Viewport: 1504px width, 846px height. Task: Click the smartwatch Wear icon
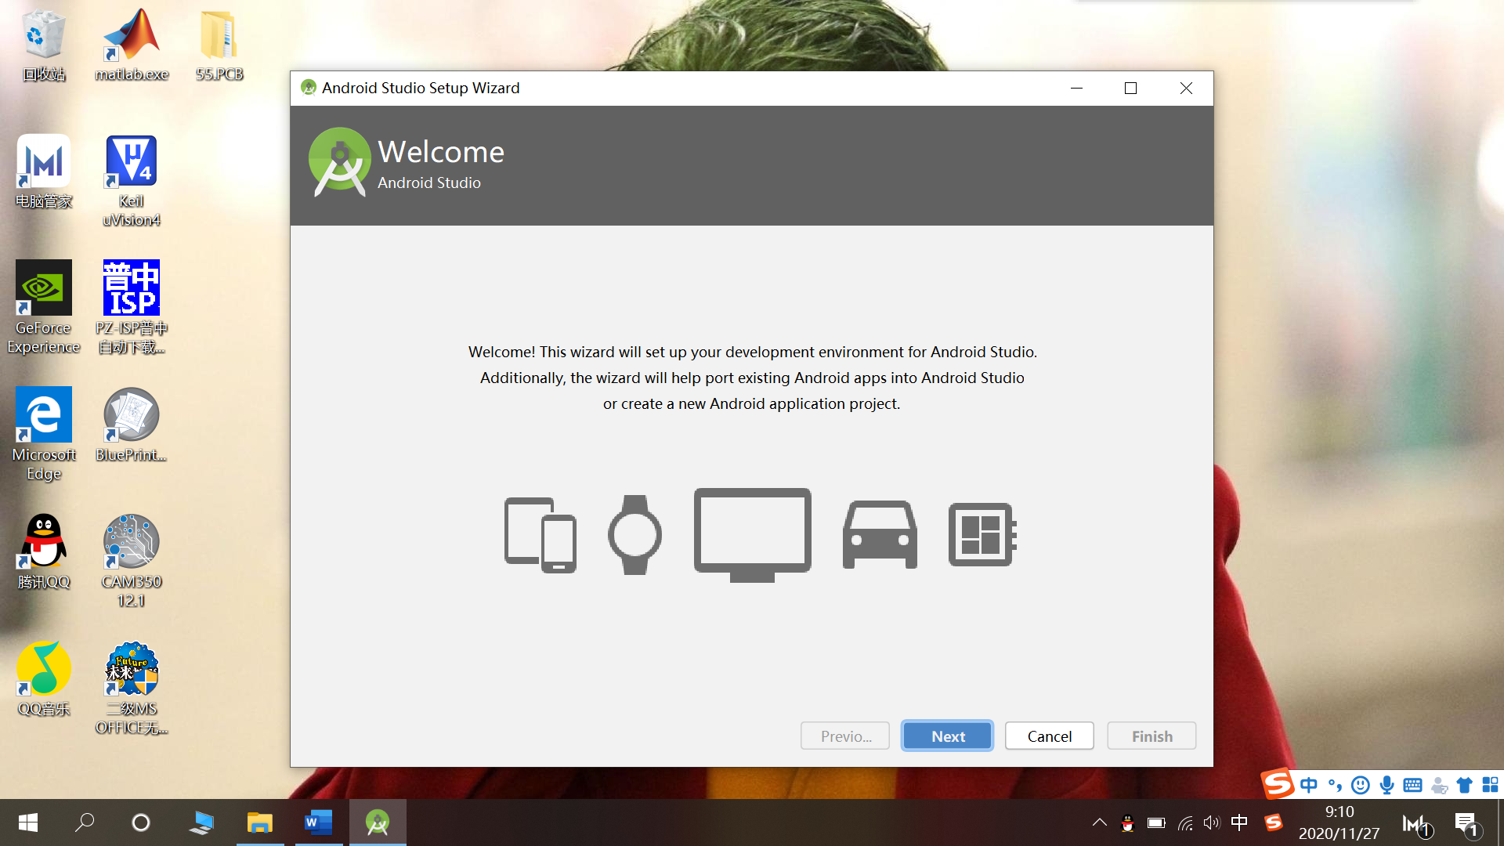coord(634,535)
